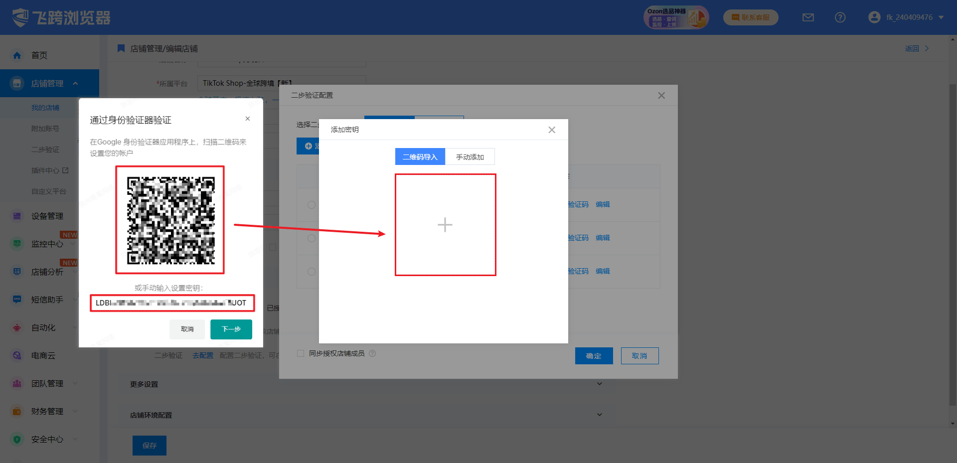Go to 首页 in sidebar
The height and width of the screenshot is (463, 957).
39,55
